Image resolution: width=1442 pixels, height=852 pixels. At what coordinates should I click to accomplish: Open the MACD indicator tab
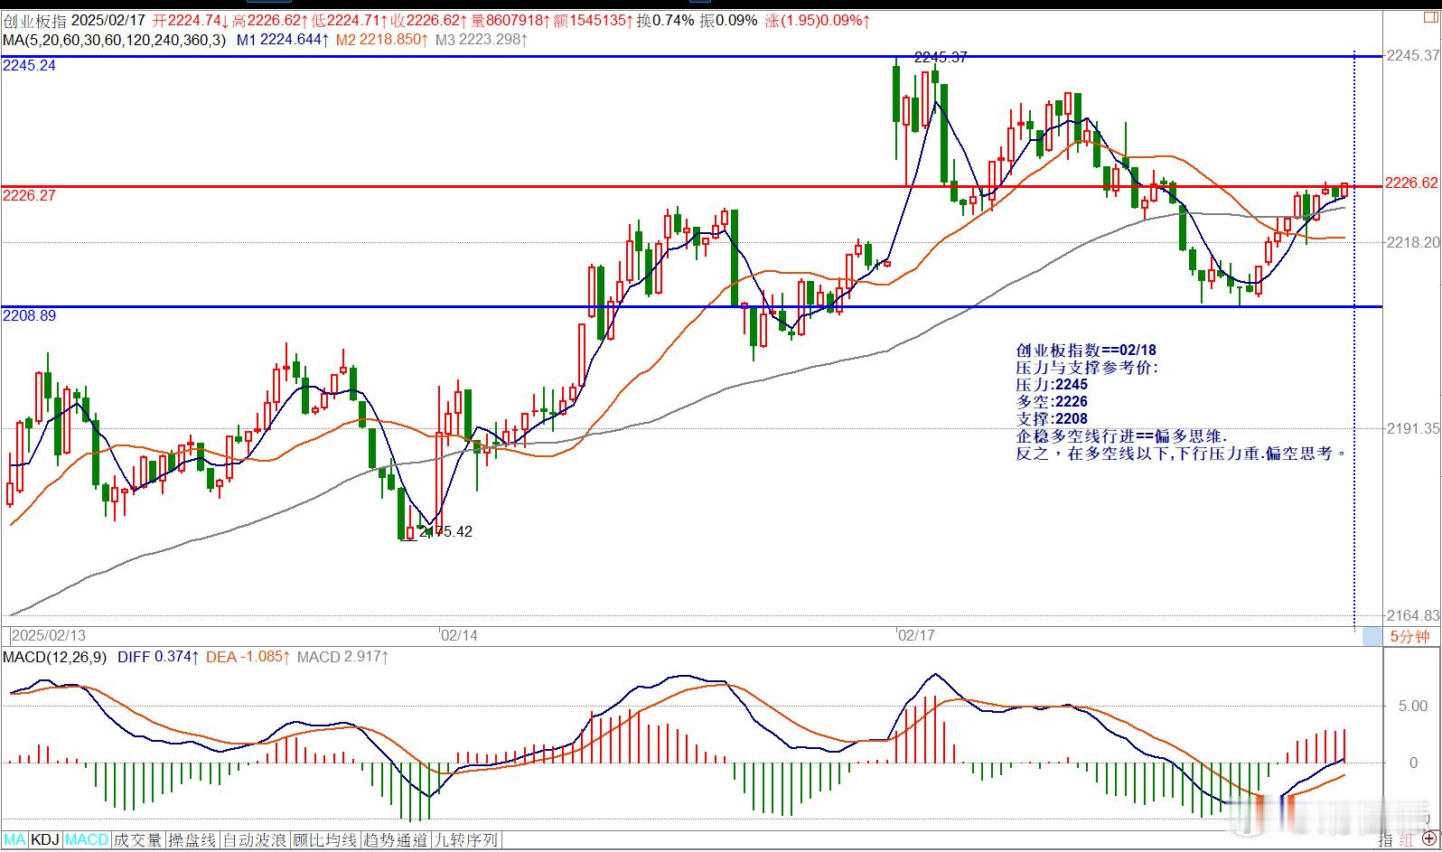pos(87,840)
